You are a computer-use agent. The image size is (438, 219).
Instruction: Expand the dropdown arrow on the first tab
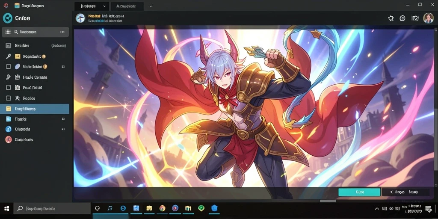[x=104, y=6]
